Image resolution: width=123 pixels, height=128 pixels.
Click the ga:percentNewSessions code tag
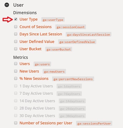73,79
